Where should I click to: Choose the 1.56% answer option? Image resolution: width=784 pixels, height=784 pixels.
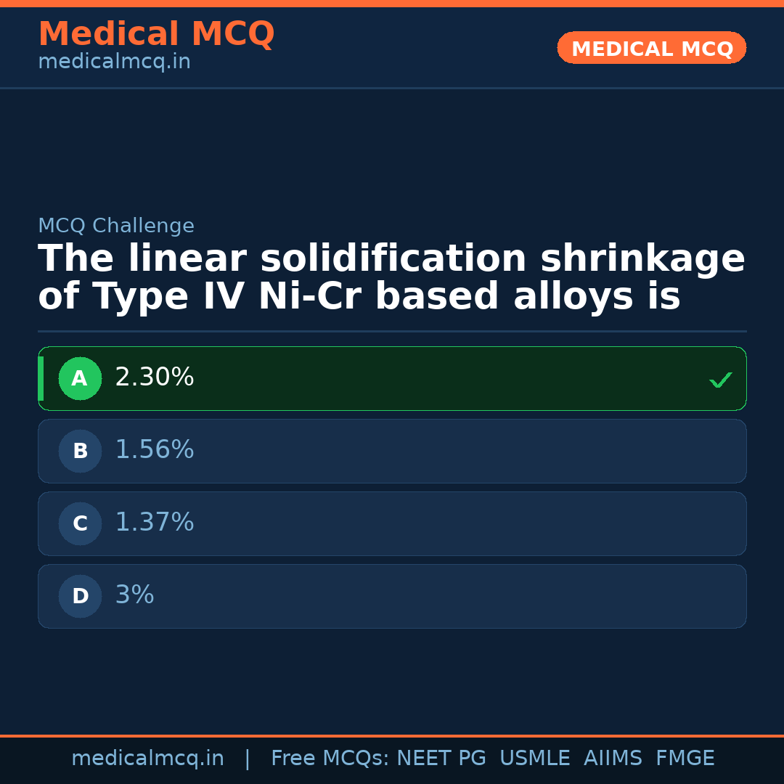point(155,450)
